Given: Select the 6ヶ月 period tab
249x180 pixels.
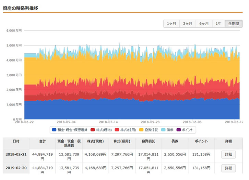Looking at the screenshot, I should point(204,24).
